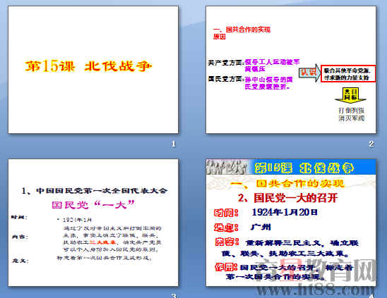This screenshot has width=387, height=298.
Task: Click the landscape image in slide 4 header
Action: [x=227, y=167]
